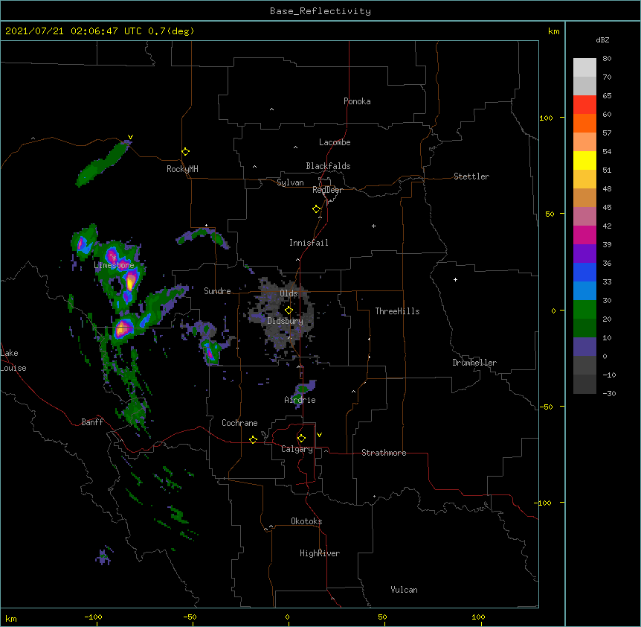Click the Olds city label
The width and height of the screenshot is (641, 627).
[x=289, y=293]
